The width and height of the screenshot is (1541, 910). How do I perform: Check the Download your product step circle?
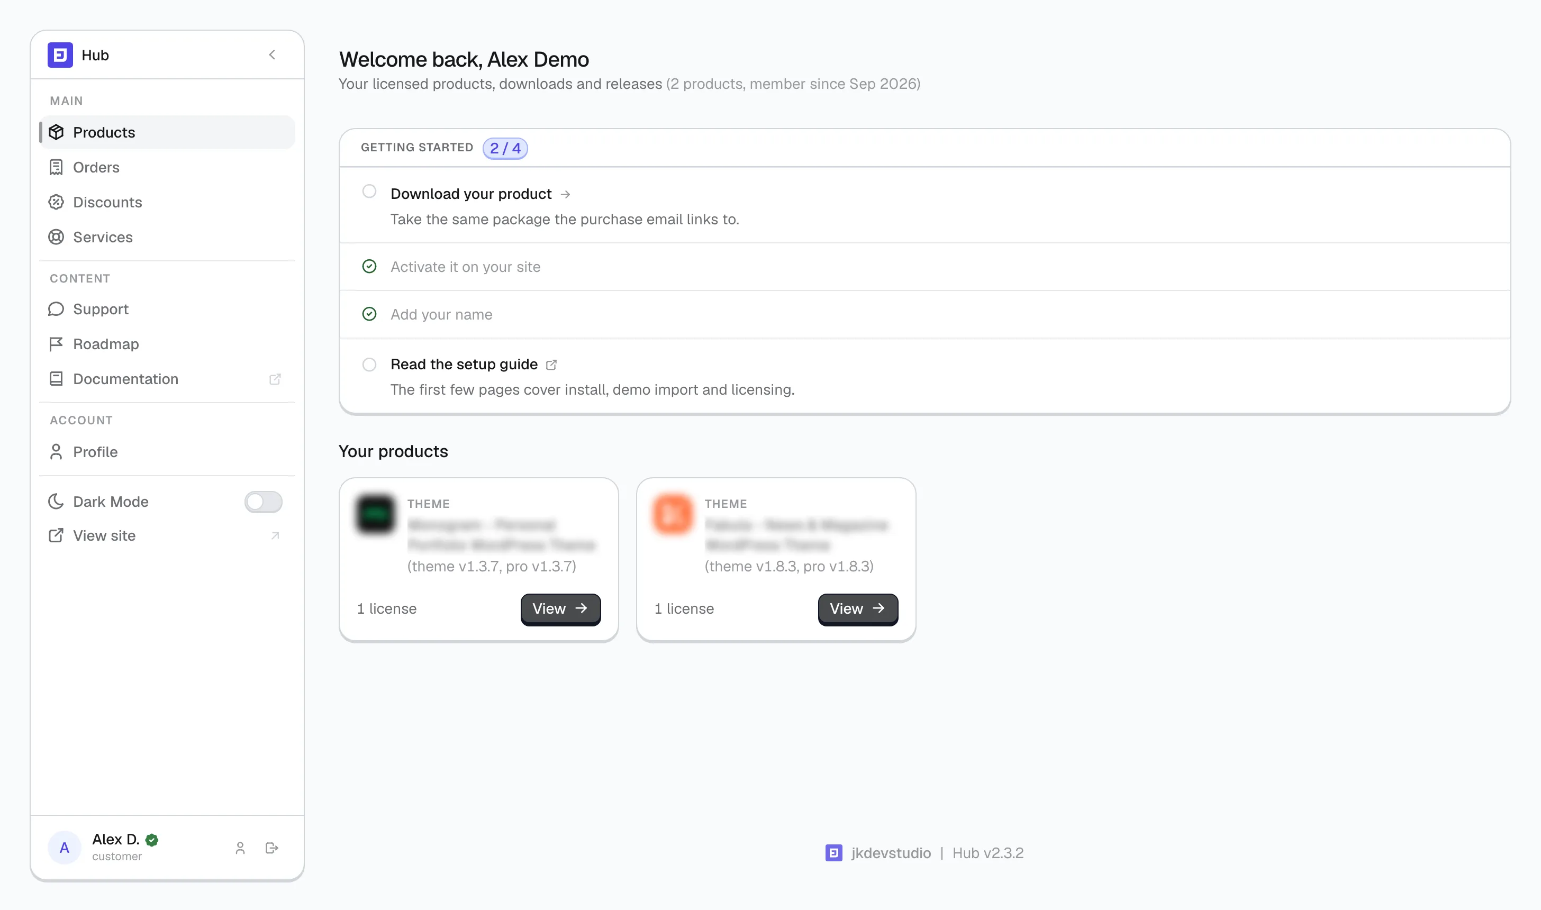pos(369,192)
